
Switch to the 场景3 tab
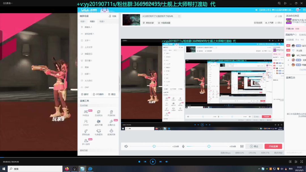pyautogui.click(x=102, y=21)
